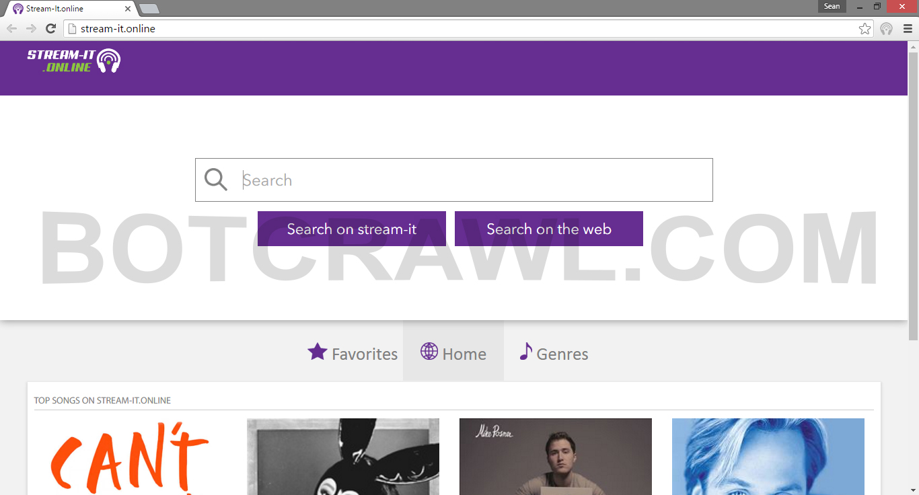Viewport: 919px width, 495px height.
Task: Click the globe icon beside Home
Action: pyautogui.click(x=429, y=352)
